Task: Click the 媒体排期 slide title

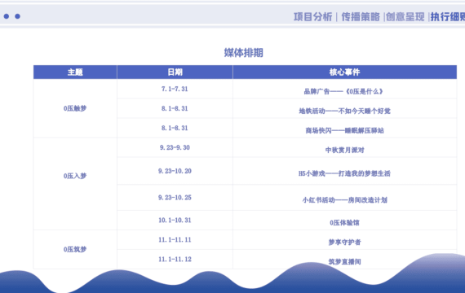Action: point(243,53)
